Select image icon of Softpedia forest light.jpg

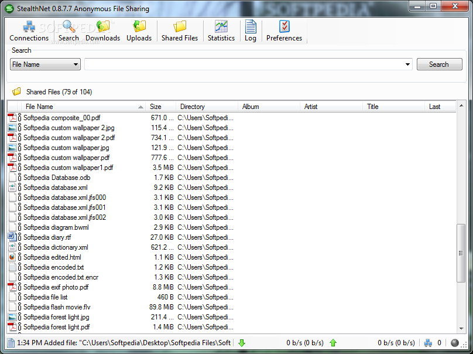(12, 317)
